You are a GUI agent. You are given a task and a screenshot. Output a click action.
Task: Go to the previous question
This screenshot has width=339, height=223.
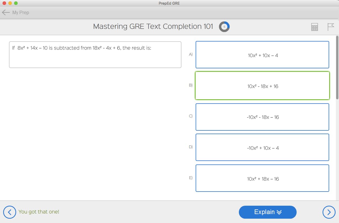tap(10, 212)
